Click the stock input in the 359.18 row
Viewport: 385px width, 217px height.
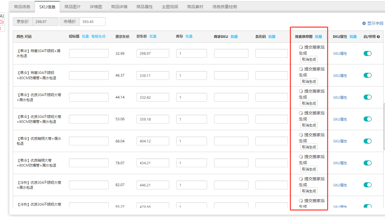[x=191, y=119]
